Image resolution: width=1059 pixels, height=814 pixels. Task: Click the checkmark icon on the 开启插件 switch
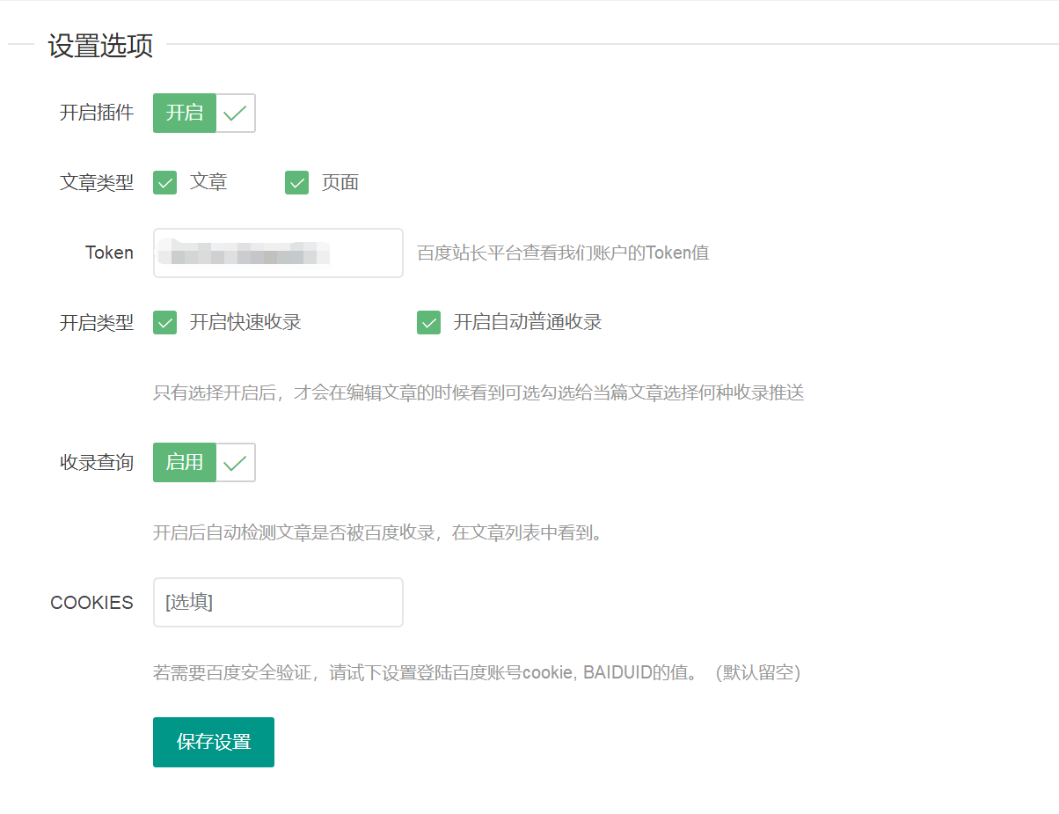coord(235,113)
